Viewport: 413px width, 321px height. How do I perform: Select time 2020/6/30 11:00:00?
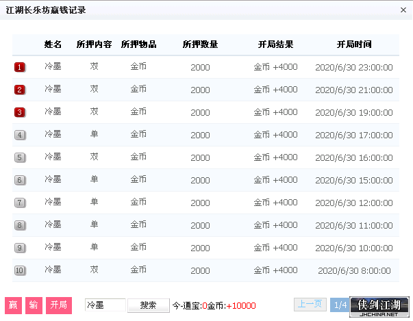[x=354, y=226]
